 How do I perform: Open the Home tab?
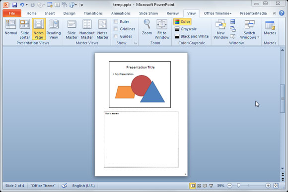coord(31,13)
